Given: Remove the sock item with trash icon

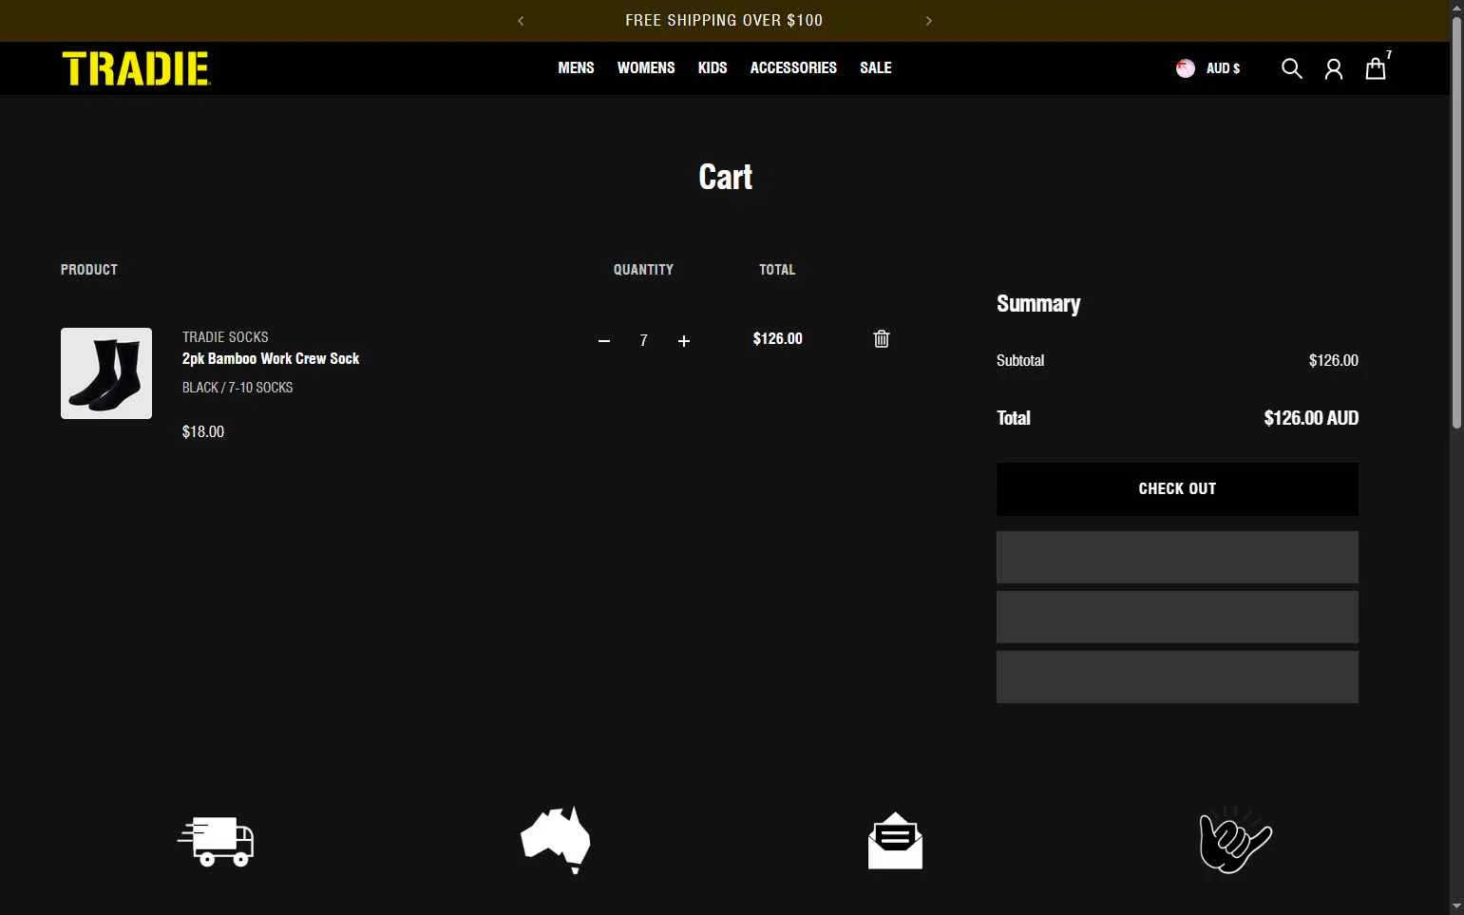Looking at the screenshot, I should pos(882,339).
